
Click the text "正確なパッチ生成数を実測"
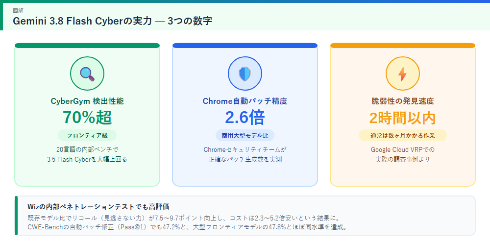(x=245, y=159)
